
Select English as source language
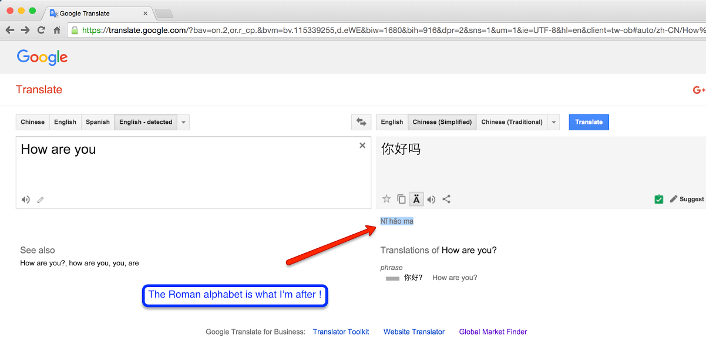point(65,122)
